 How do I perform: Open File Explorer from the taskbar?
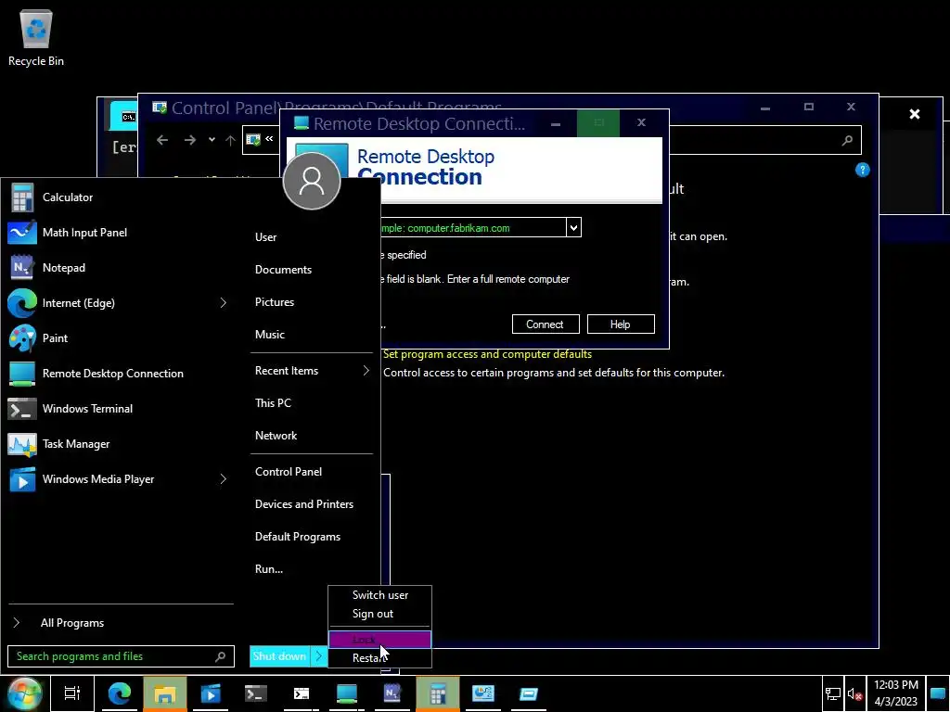(x=165, y=693)
